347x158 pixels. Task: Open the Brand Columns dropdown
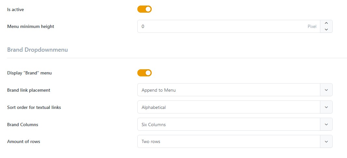coord(235,125)
